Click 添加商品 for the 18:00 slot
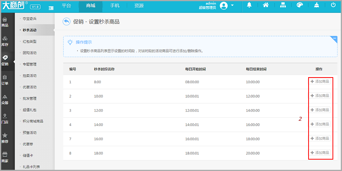342x171 pixels. click(320, 152)
